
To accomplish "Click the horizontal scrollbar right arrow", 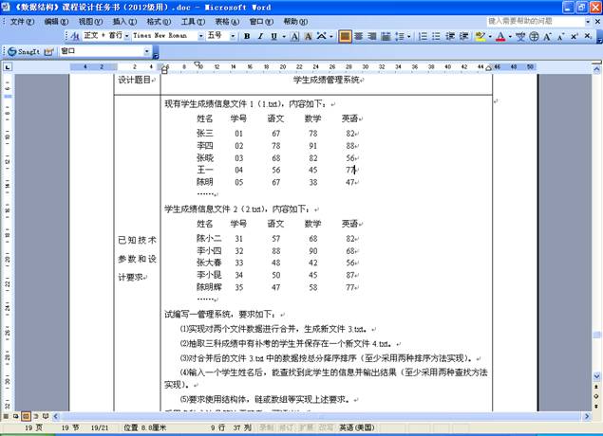I will pos(587,416).
